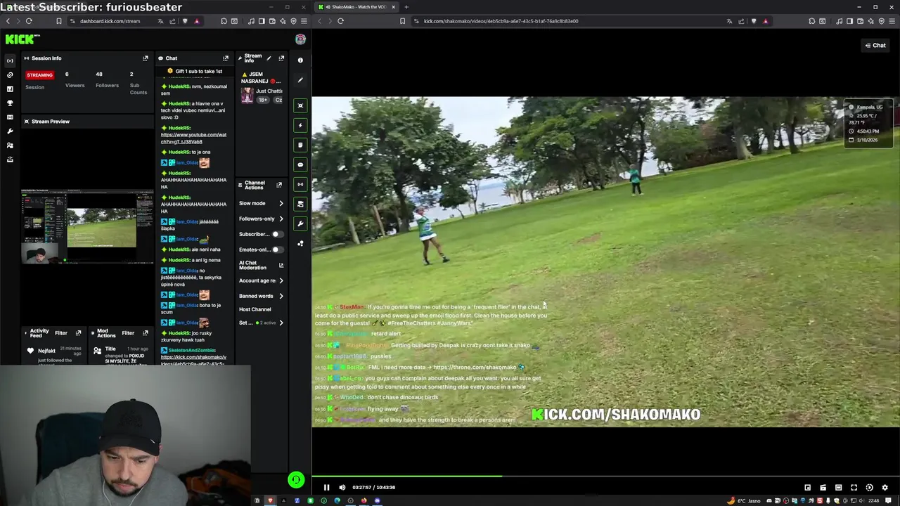The width and height of the screenshot is (900, 506).
Task: Open kick.com/shakomako link in dashboard chat
Action: 193,360
